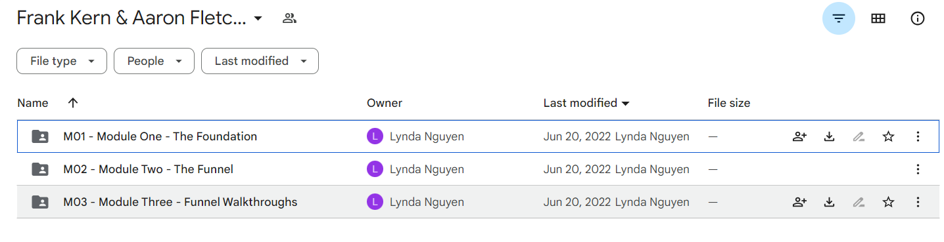944x242 pixels.
Task: Select M02 - Module Two - The Funnel folder
Action: pyautogui.click(x=478, y=169)
